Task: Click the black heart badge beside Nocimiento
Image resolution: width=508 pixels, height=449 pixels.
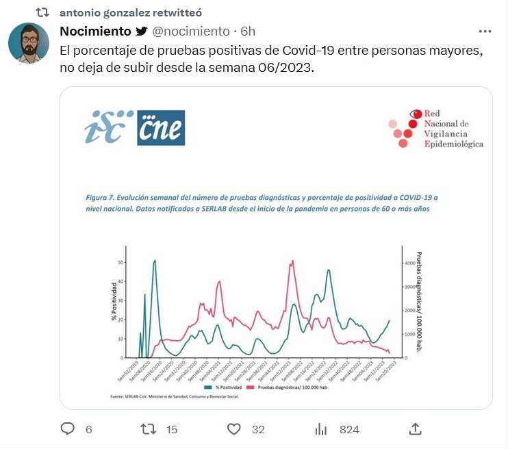Action: tap(141, 31)
